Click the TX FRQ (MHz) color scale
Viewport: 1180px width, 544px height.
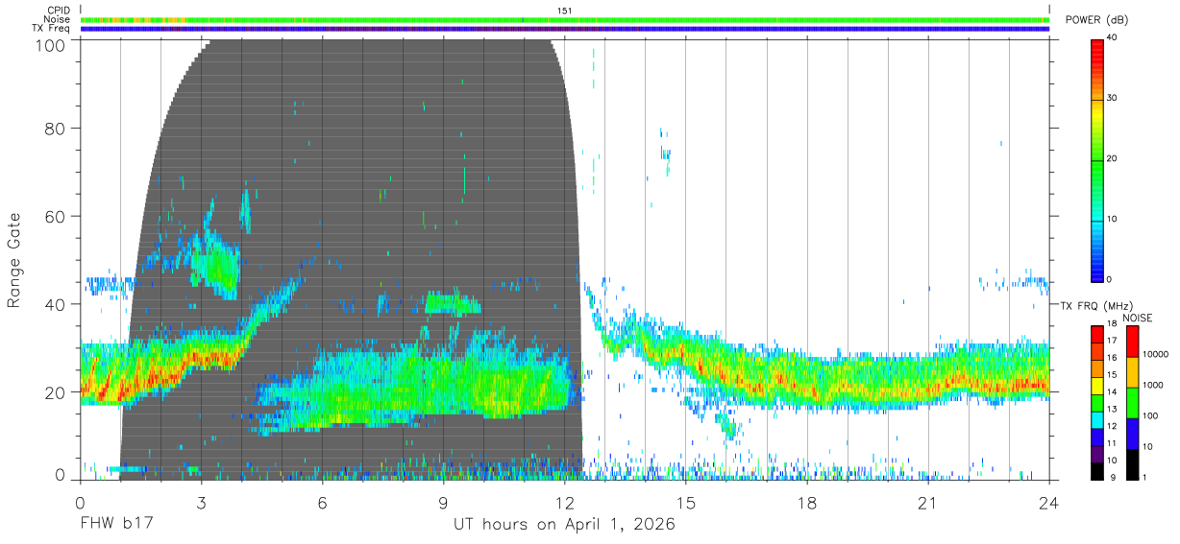pos(1096,403)
